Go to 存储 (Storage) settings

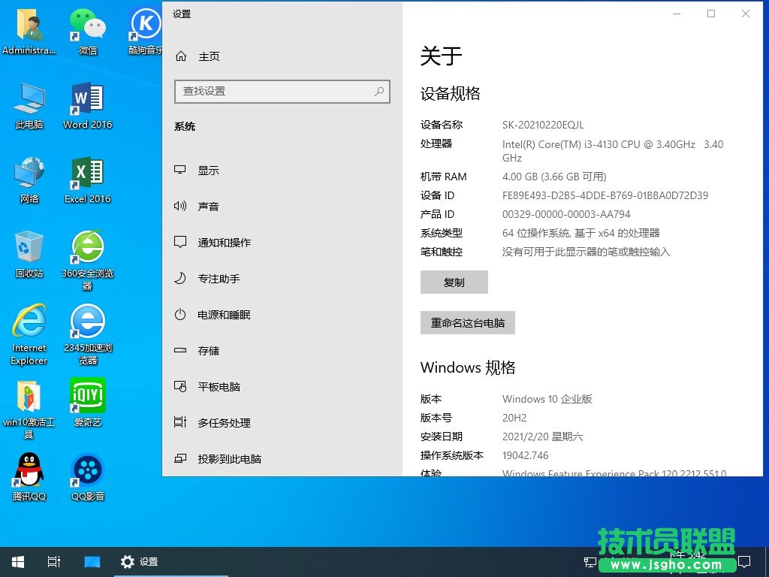point(208,351)
